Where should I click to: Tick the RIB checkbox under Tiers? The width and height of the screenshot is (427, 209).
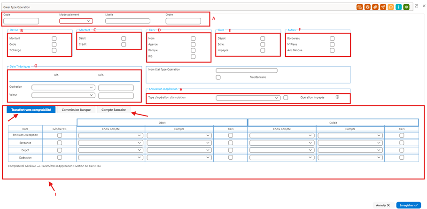pyautogui.click(x=193, y=57)
